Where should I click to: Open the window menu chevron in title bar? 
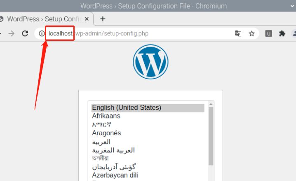[293, 6]
